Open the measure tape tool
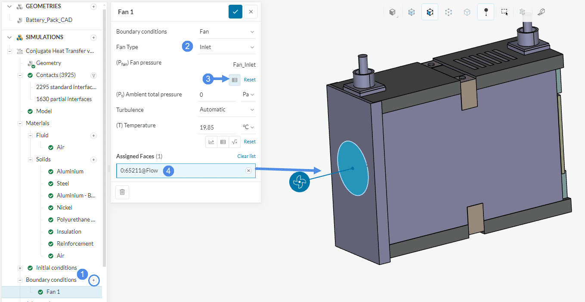585x302 pixels. point(542,12)
